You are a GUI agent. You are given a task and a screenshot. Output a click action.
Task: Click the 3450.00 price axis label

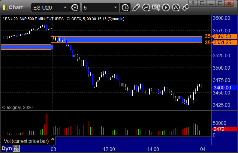tap(221, 93)
